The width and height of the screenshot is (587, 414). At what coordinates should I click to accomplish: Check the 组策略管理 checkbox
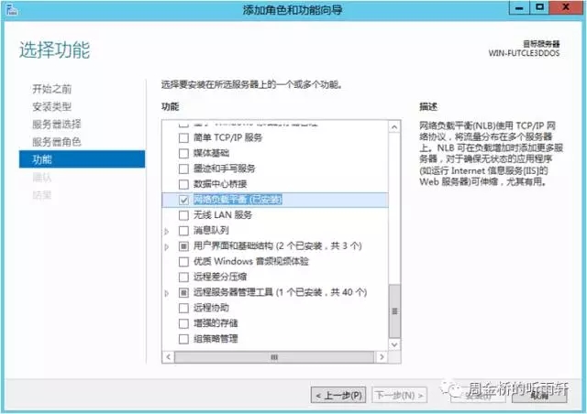(183, 339)
